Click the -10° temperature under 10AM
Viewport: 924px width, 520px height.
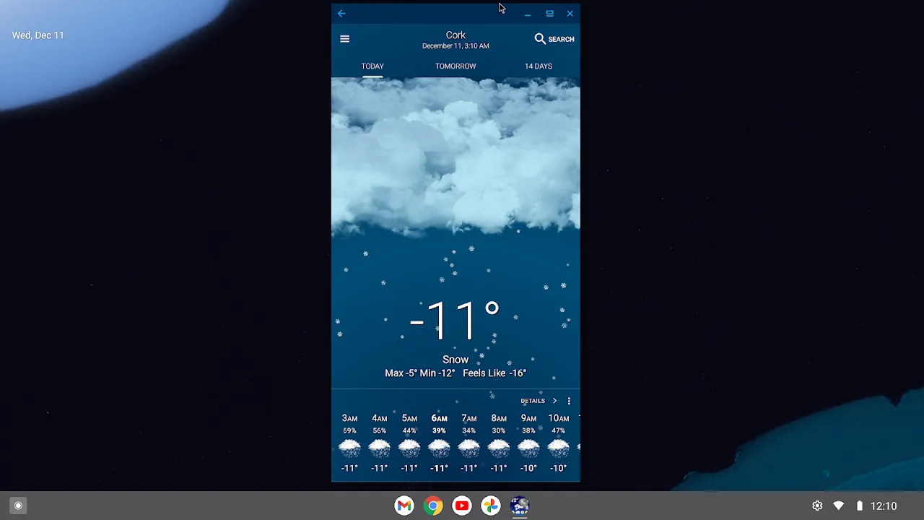(x=559, y=468)
